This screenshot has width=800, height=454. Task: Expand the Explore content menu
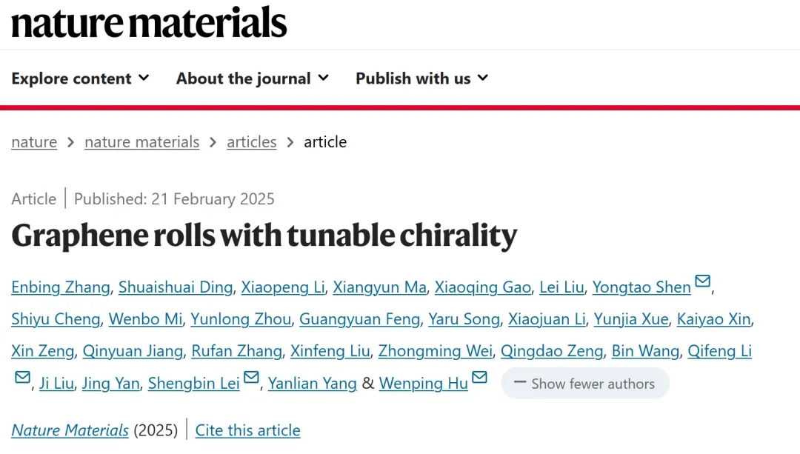(x=81, y=79)
